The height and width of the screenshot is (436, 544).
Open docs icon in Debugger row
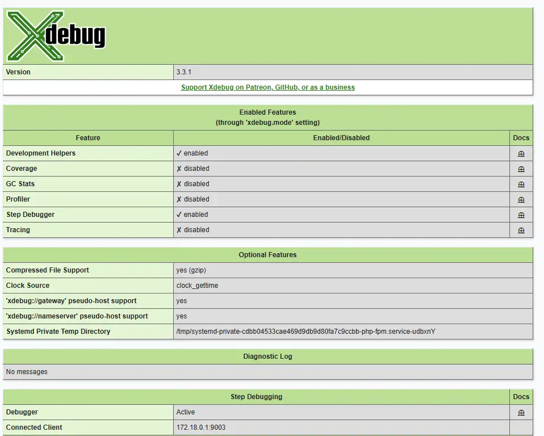point(521,413)
